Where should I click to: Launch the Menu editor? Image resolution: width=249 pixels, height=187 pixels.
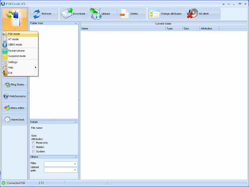click(x=14, y=108)
